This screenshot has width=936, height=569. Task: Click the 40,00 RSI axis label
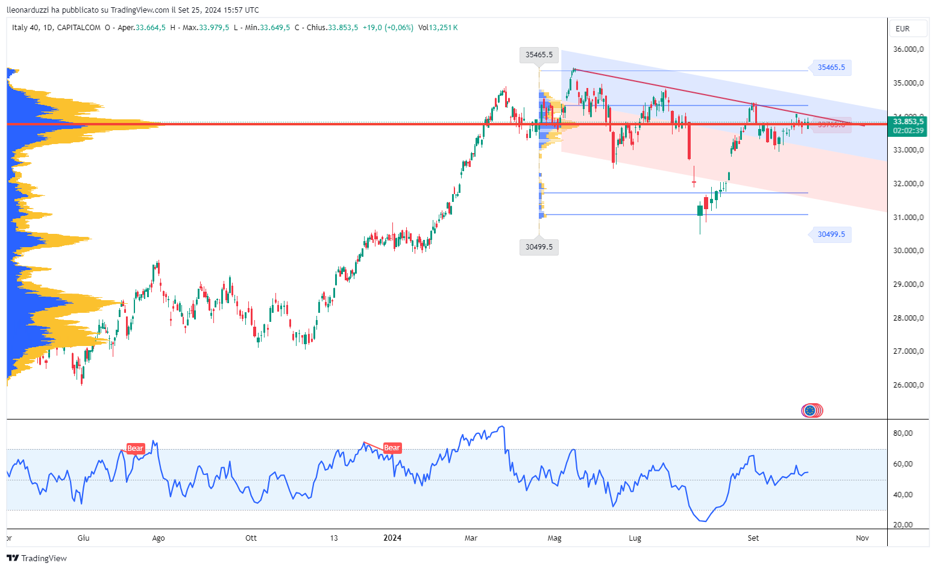click(x=903, y=495)
